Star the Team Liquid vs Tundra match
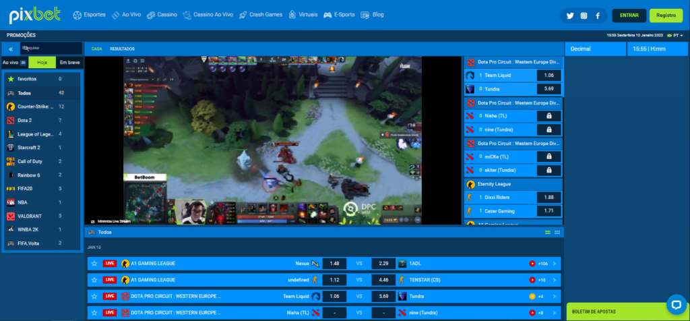690x321 pixels. [x=94, y=296]
